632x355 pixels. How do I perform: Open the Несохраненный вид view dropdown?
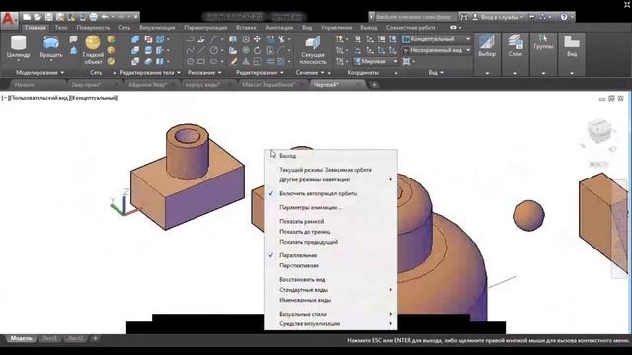436,50
